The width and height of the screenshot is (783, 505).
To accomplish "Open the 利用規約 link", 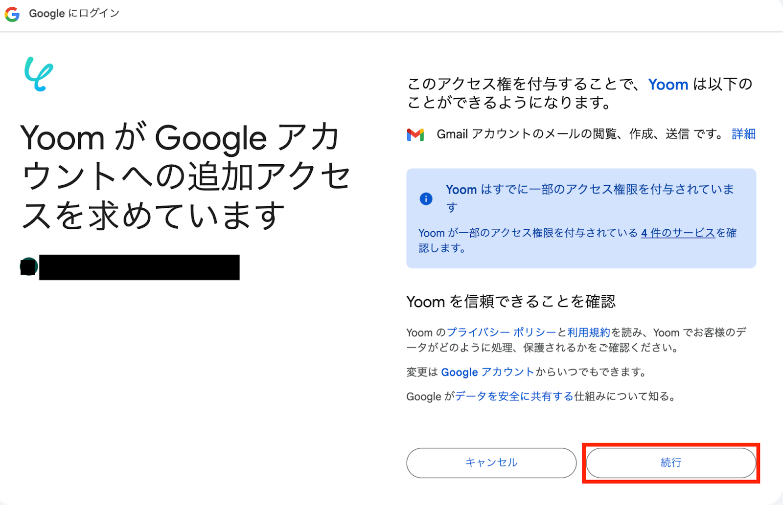I will click(589, 332).
